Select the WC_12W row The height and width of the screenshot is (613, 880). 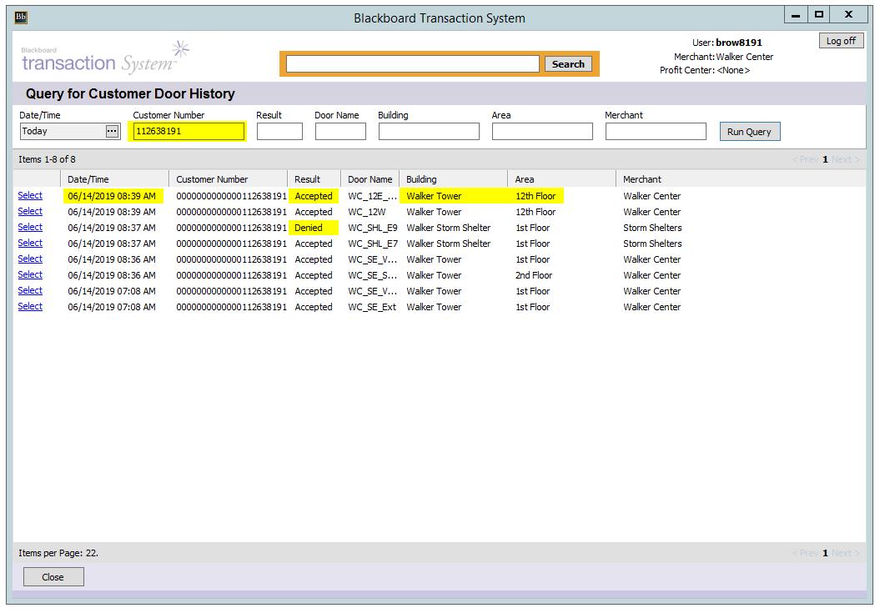(x=30, y=211)
